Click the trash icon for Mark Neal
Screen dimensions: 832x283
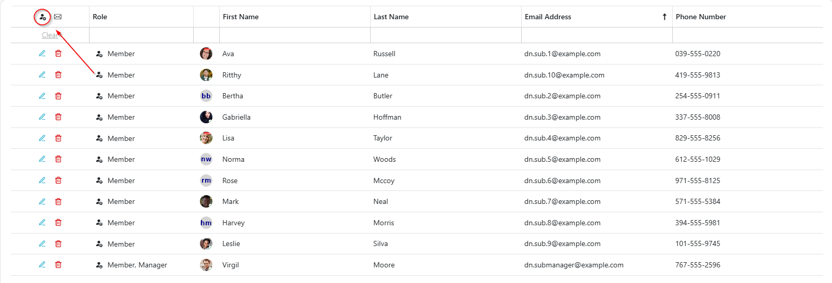58,201
